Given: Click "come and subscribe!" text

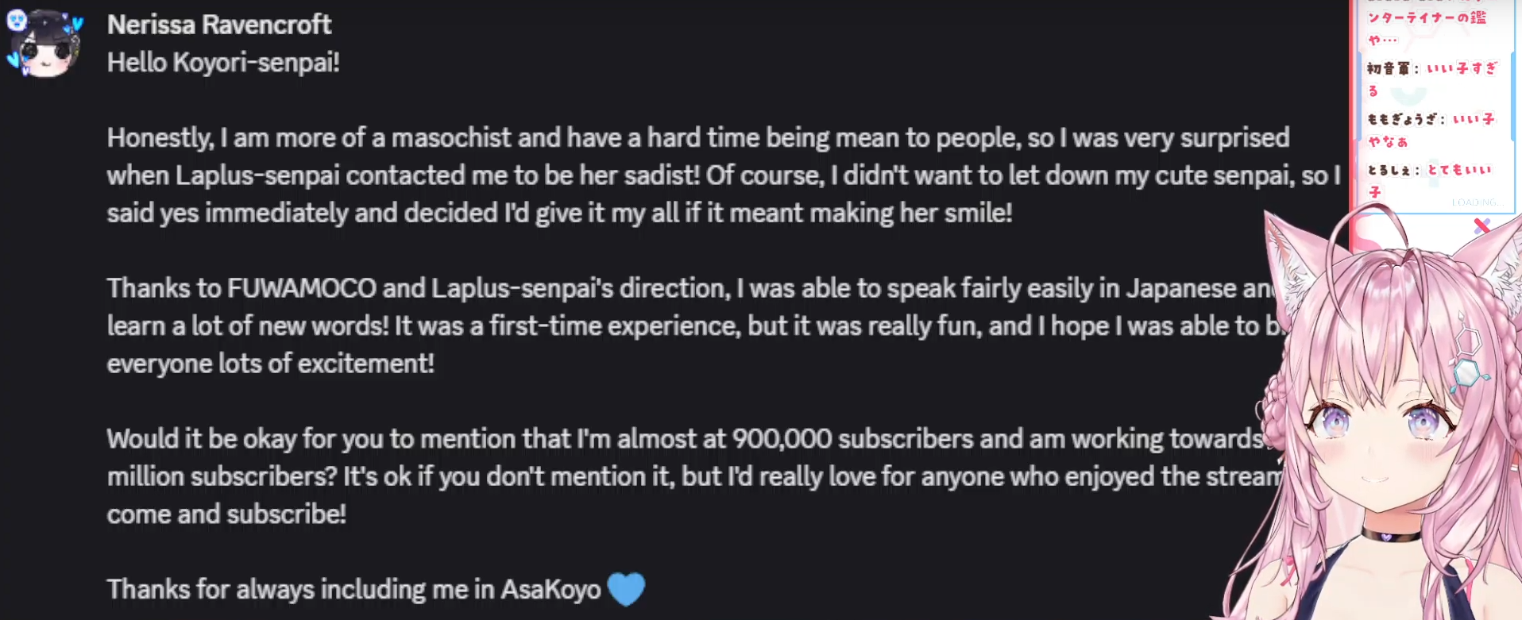Looking at the screenshot, I should coord(226,514).
